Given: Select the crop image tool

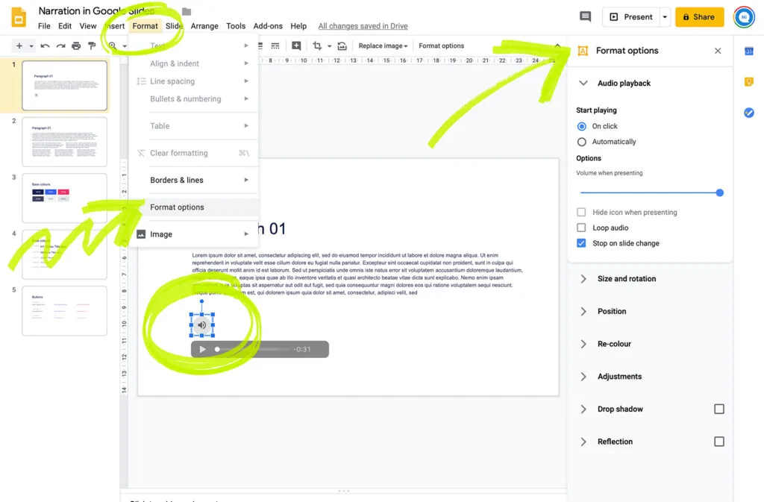Looking at the screenshot, I should 317,46.
